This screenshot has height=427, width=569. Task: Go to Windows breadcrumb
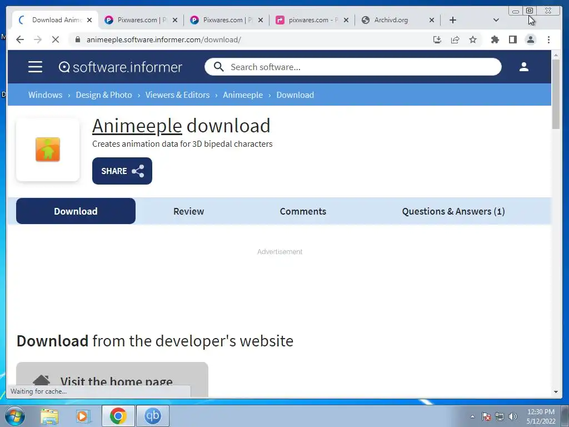pos(46,95)
